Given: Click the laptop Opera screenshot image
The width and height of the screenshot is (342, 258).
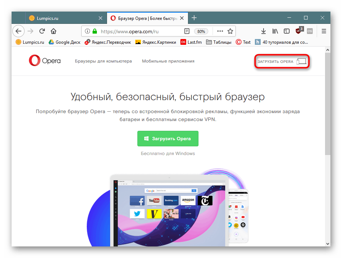Looking at the screenshot, I should point(169,210).
